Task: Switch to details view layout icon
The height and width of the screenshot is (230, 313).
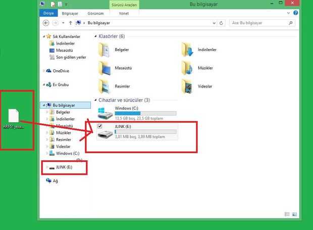Action: click(x=287, y=214)
